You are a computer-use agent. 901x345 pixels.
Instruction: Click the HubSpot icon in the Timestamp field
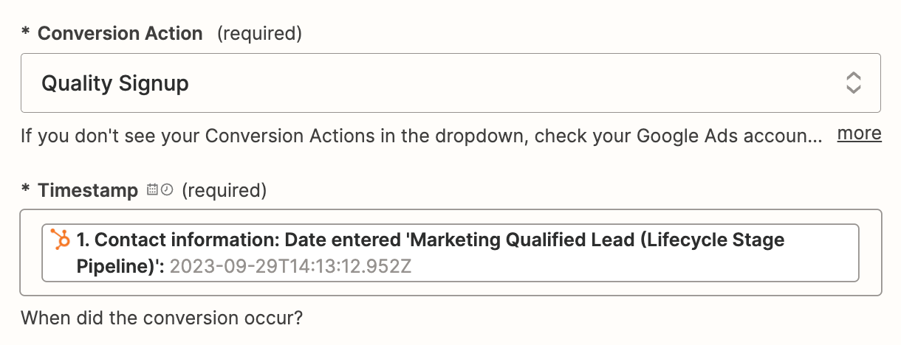pos(60,240)
